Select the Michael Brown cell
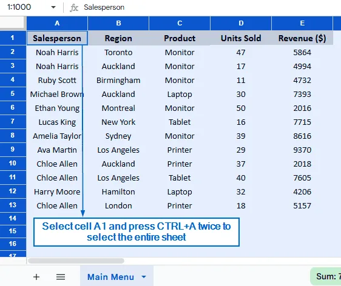Viewport: 341px width, 286px height. (x=57, y=95)
